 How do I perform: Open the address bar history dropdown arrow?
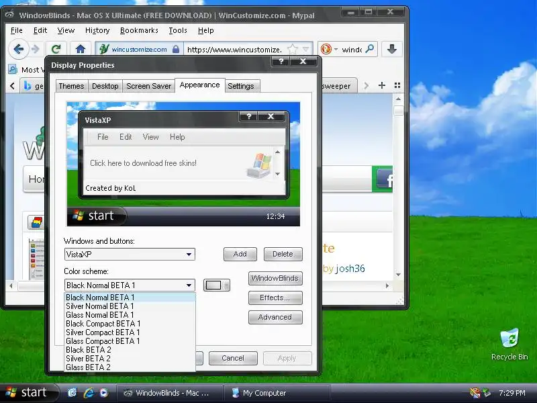pos(306,49)
